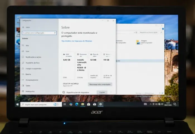Click the Placa de vídeo card icon
The width and height of the screenshot is (195, 134).
91,54
